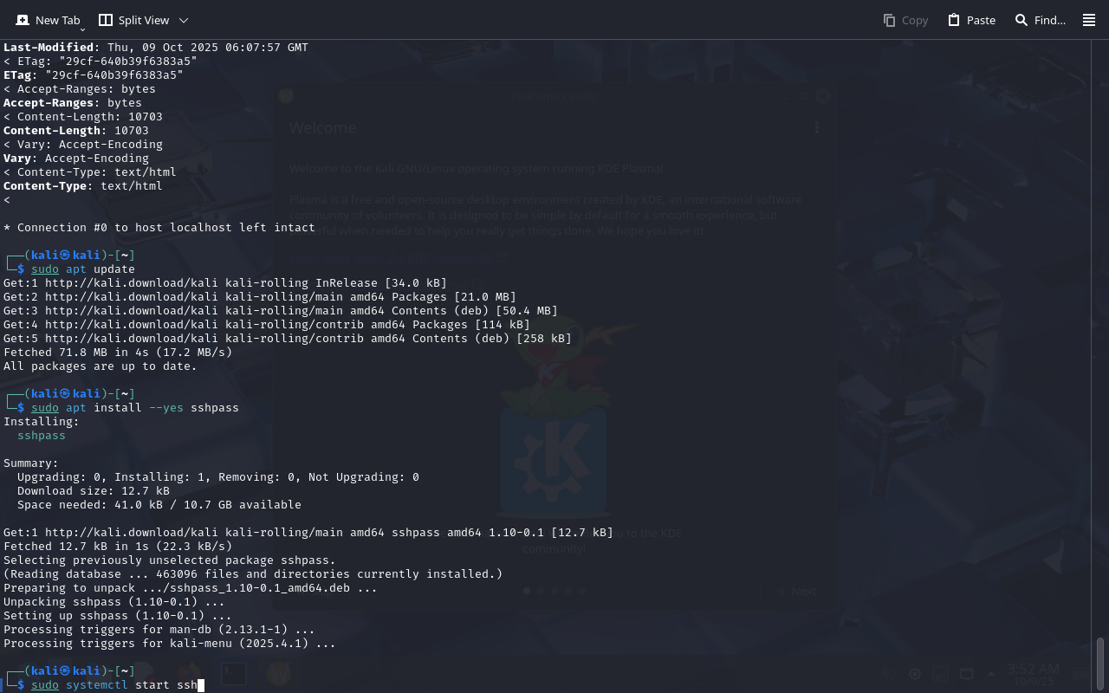Open the hamburger menu
The image size is (1109, 693).
click(x=1089, y=20)
